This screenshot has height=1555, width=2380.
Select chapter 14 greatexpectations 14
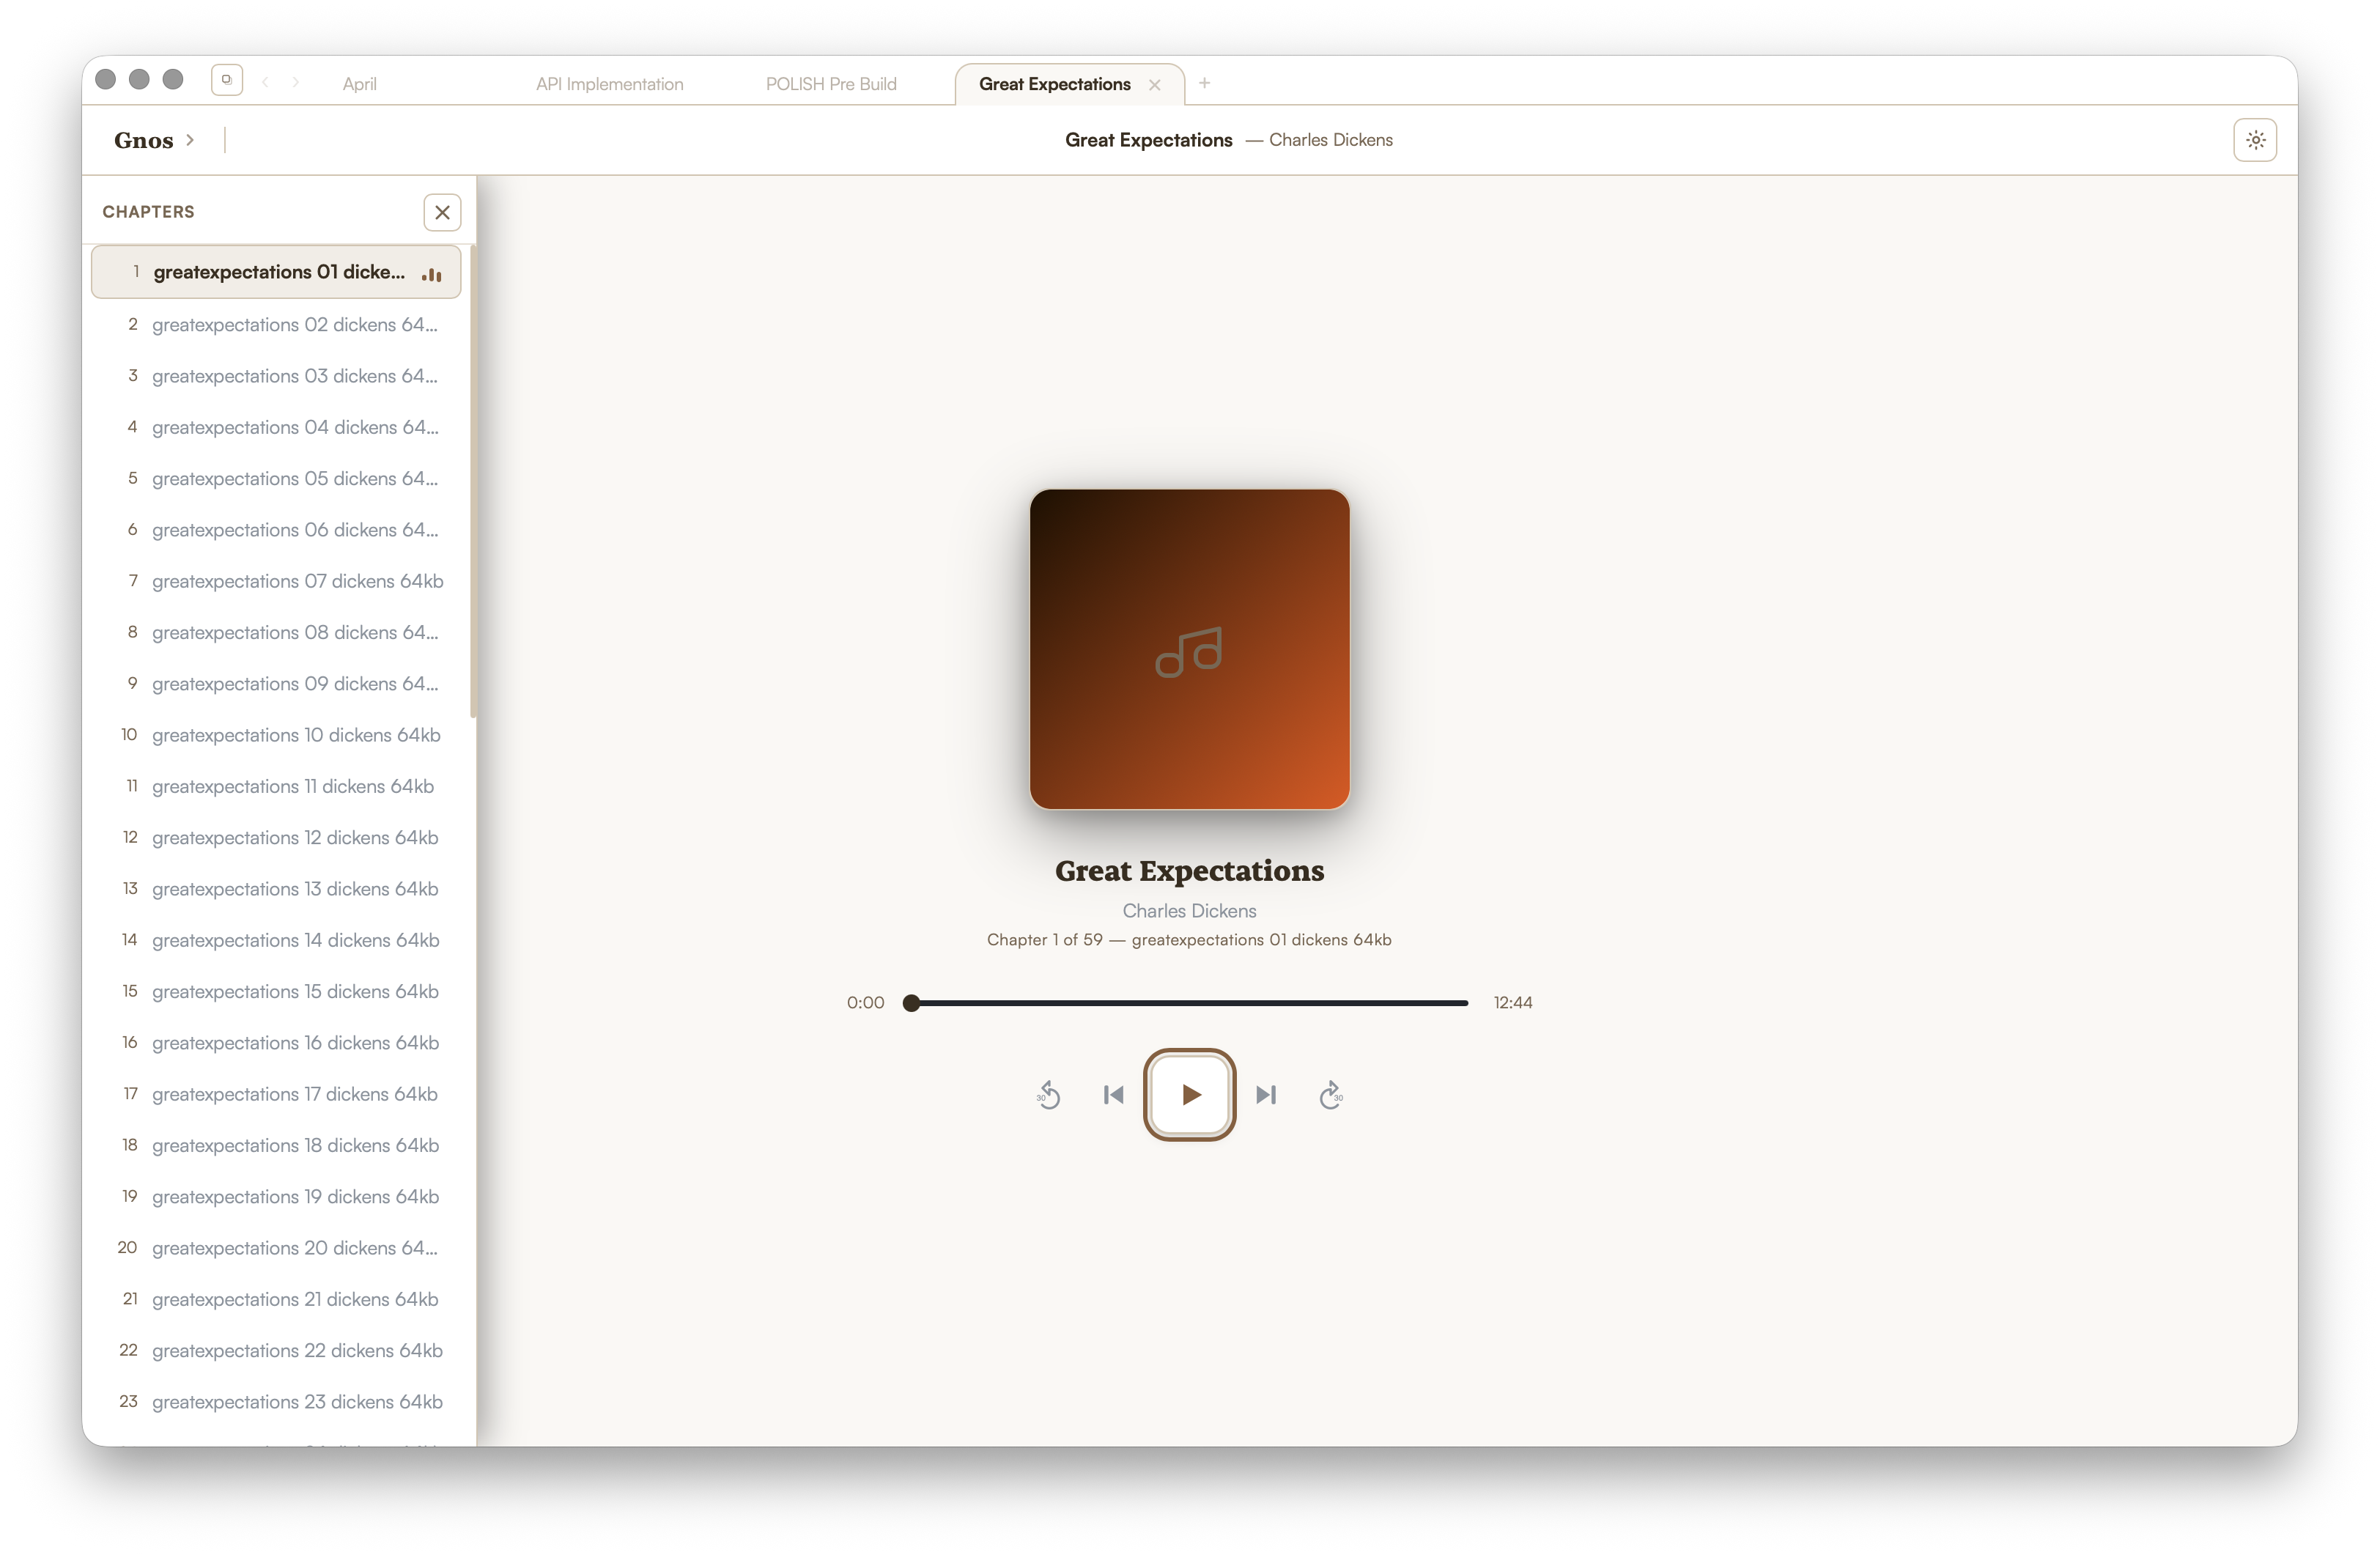[x=276, y=940]
